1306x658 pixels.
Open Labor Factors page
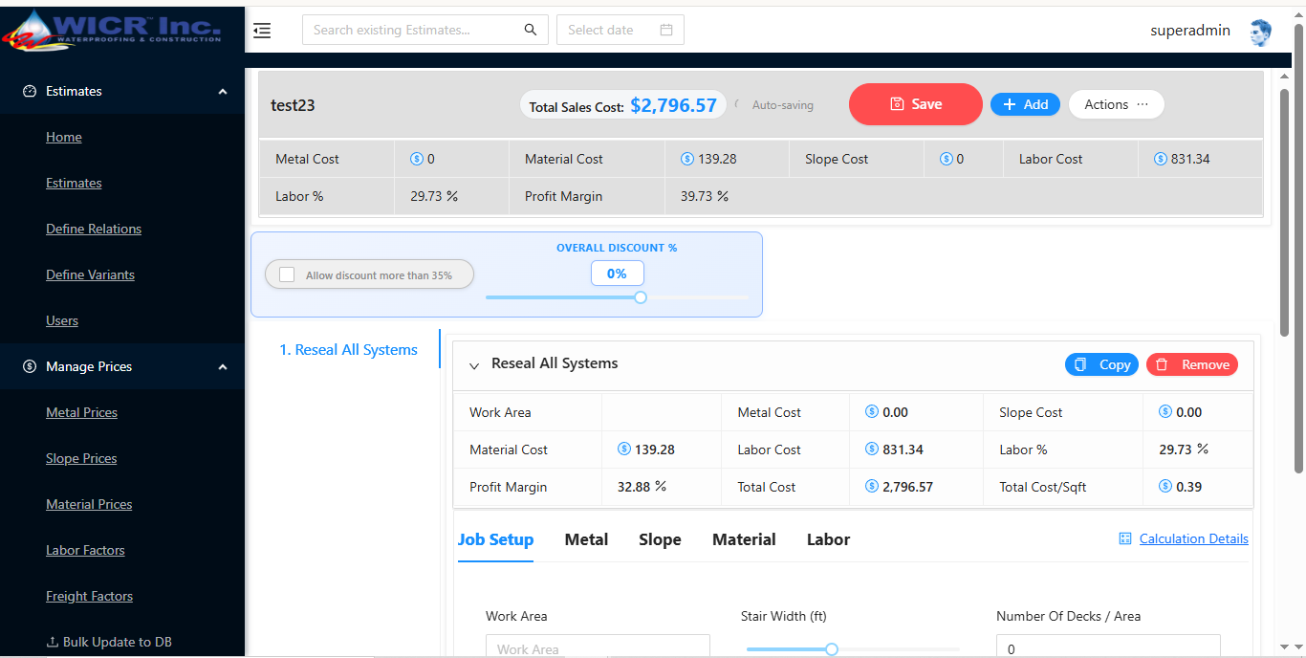coord(85,551)
